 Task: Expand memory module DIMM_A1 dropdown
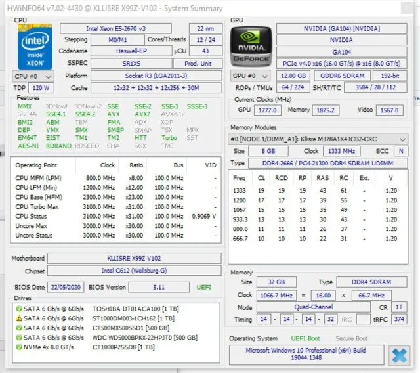click(x=318, y=139)
